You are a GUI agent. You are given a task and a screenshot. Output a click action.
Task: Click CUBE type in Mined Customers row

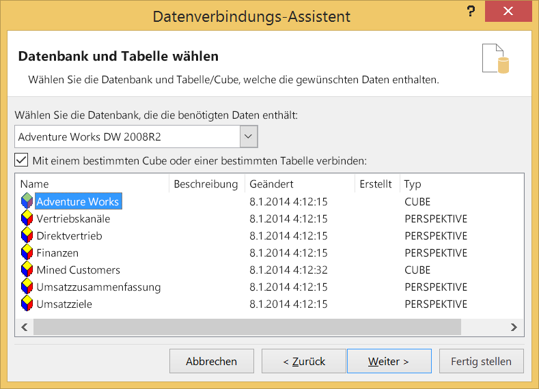coord(417,270)
